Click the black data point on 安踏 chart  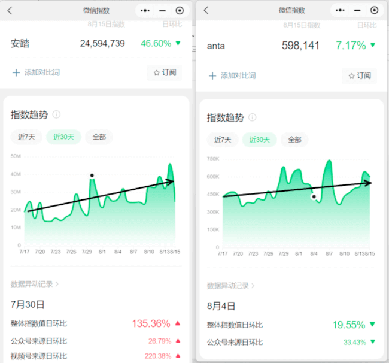pyautogui.click(x=92, y=176)
